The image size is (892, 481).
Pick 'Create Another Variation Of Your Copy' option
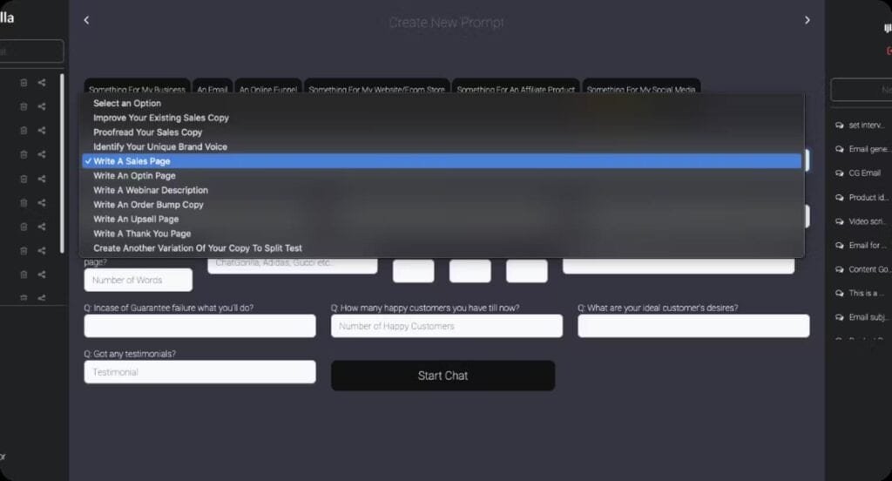pyautogui.click(x=442, y=248)
